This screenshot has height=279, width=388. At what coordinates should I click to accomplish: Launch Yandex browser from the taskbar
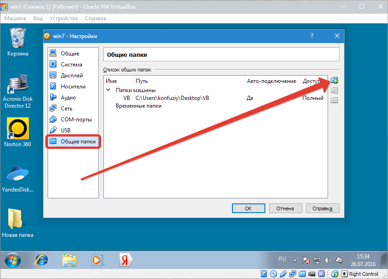pyautogui.click(x=126, y=260)
